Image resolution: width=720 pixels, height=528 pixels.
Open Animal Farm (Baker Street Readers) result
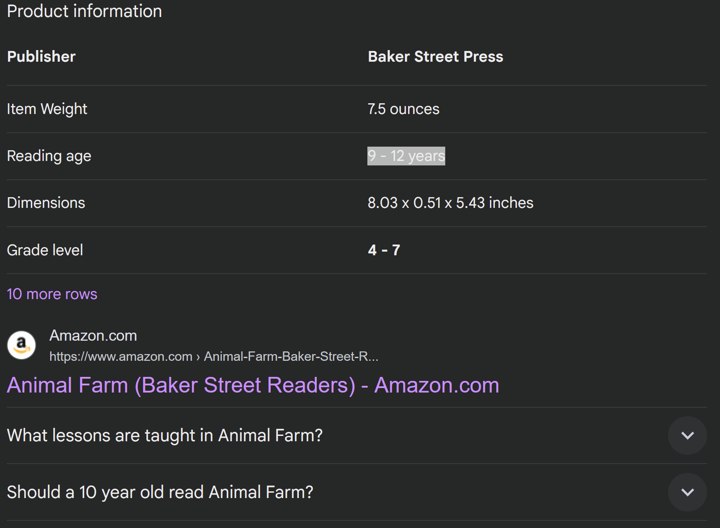253,385
